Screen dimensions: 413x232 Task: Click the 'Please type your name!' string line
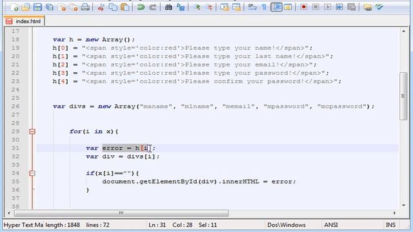pos(183,48)
